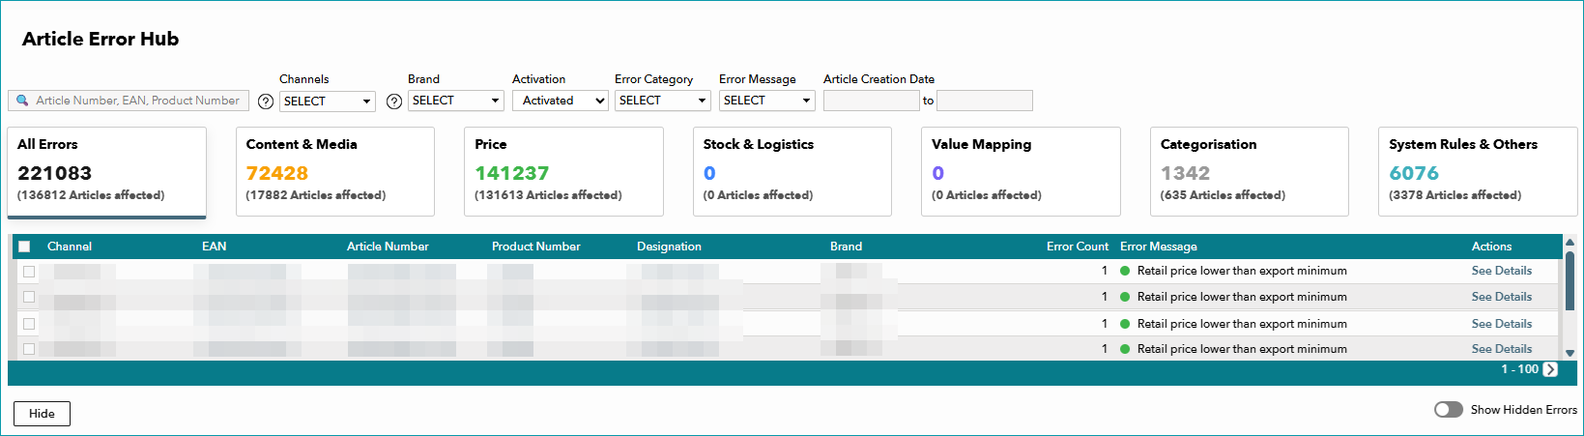The height and width of the screenshot is (436, 1584).
Task: Click the Article Creation Date end field
Action: point(985,101)
